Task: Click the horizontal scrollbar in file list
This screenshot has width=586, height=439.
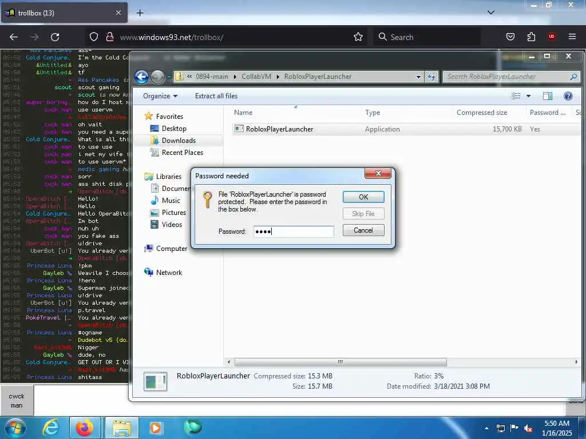Action: (x=340, y=362)
